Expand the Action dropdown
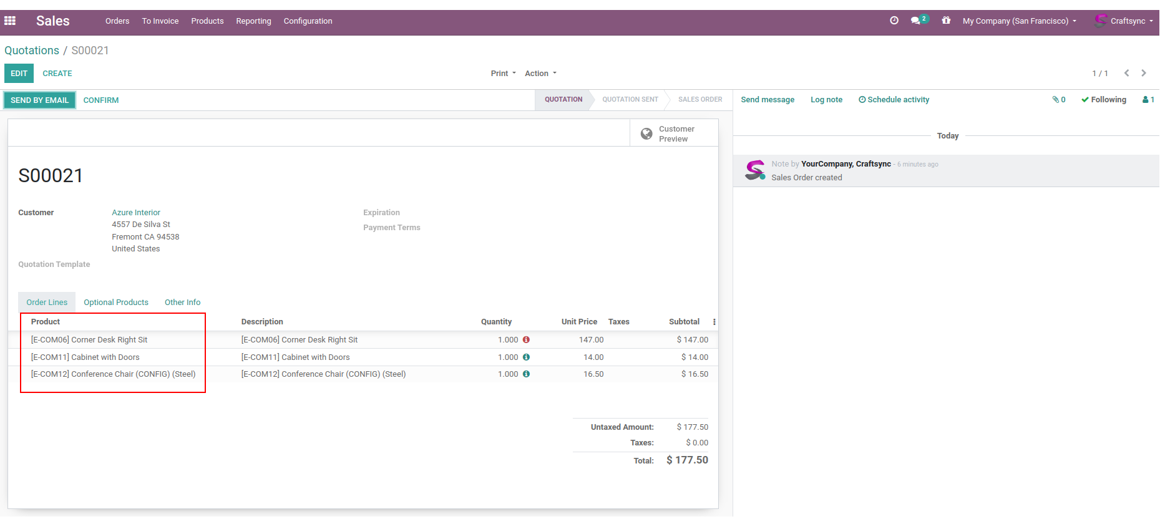The image size is (1165, 519). click(540, 74)
